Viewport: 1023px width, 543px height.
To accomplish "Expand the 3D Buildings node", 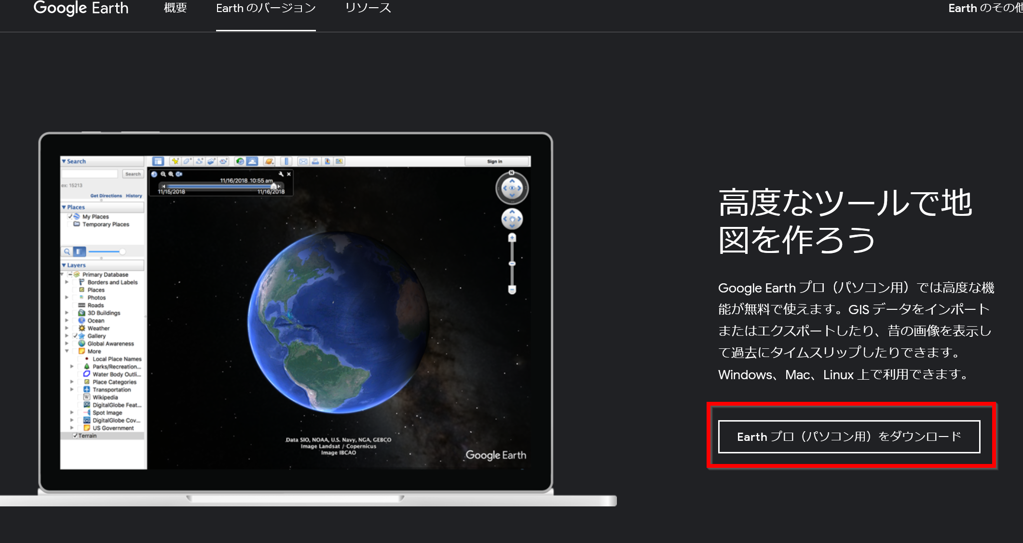I will pyautogui.click(x=67, y=313).
